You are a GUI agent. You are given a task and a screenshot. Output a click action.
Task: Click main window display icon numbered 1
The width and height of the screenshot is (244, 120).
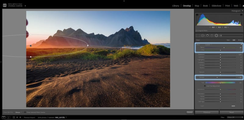[x=4, y=117]
